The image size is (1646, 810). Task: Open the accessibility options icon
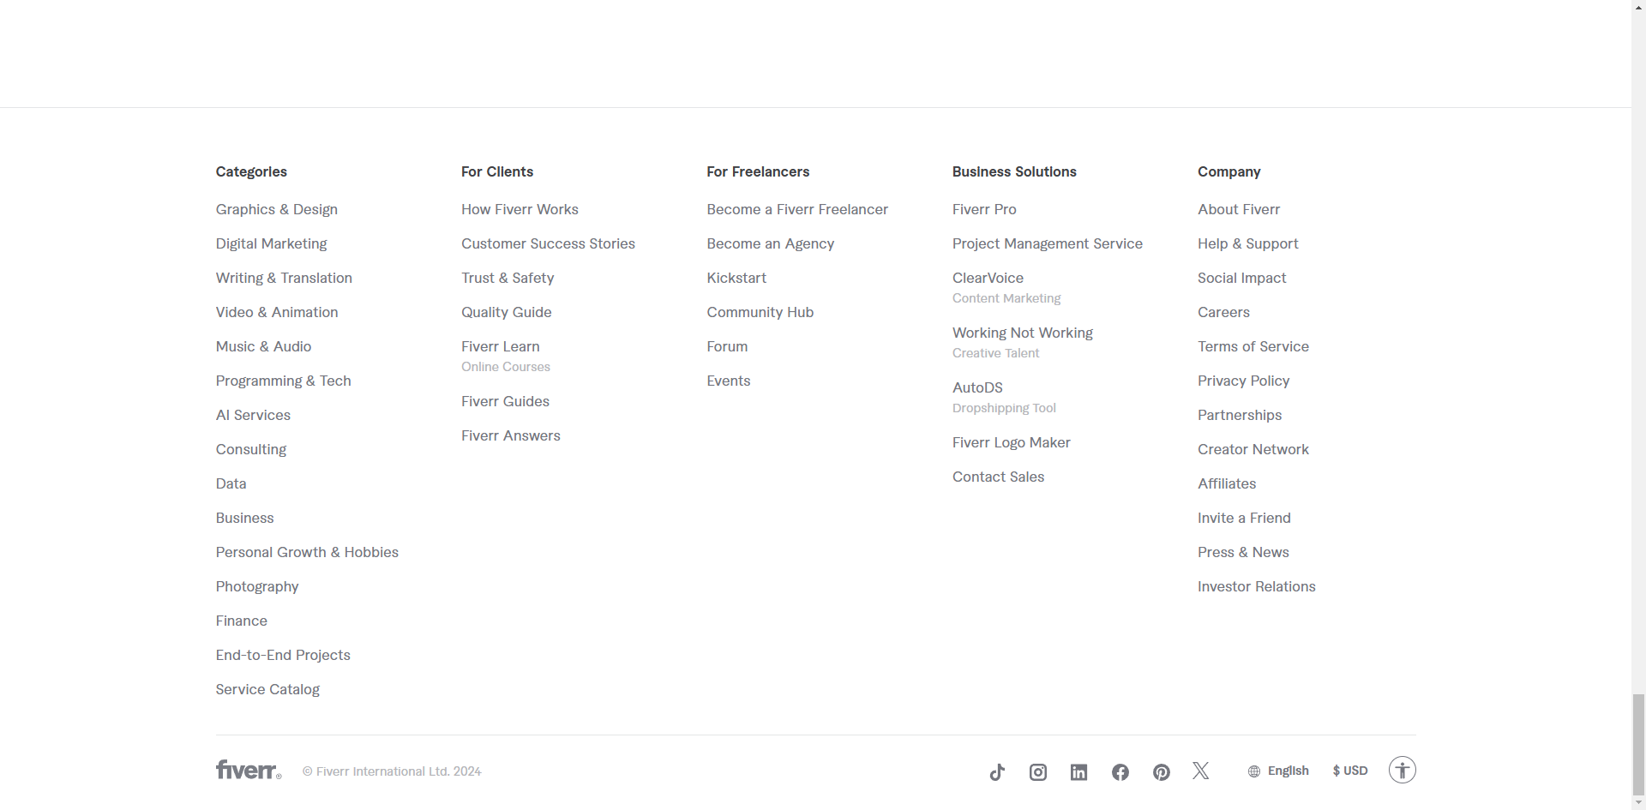pyautogui.click(x=1403, y=770)
